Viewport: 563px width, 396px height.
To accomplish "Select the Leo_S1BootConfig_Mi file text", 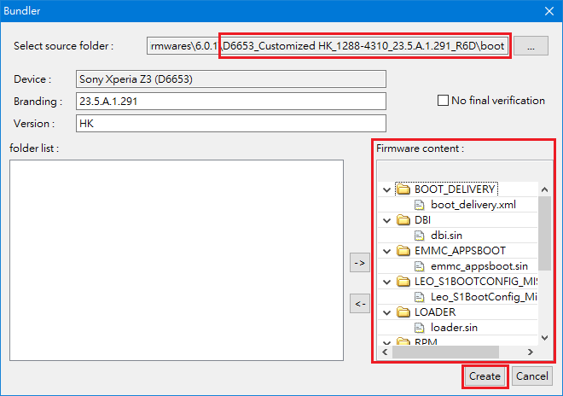I will [x=484, y=297].
